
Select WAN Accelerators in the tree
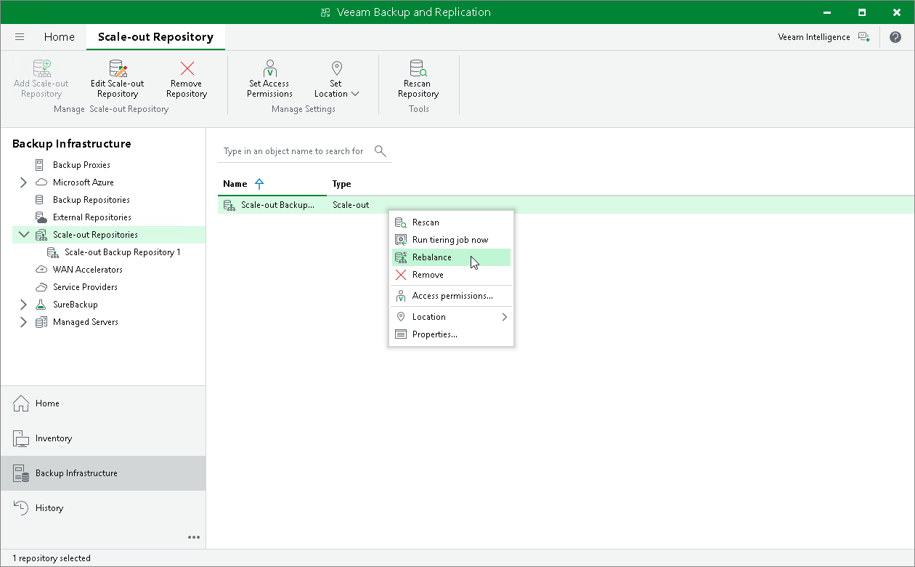tap(88, 270)
